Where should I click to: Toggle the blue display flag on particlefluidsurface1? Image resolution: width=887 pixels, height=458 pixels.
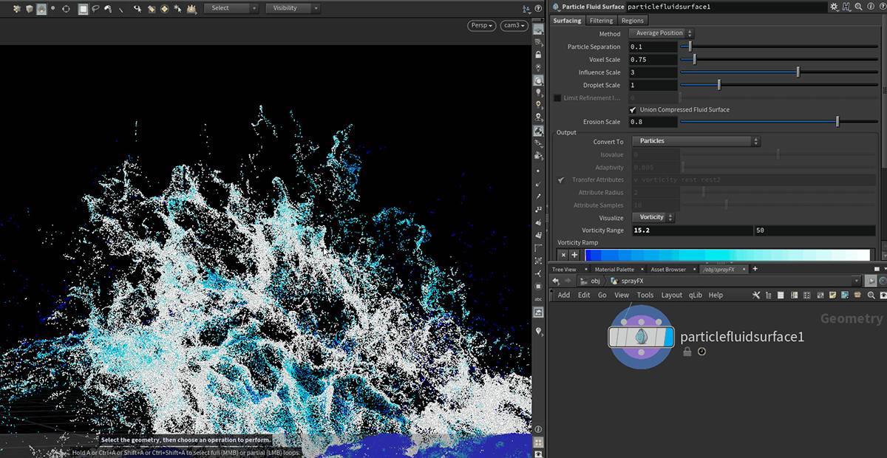coord(668,338)
